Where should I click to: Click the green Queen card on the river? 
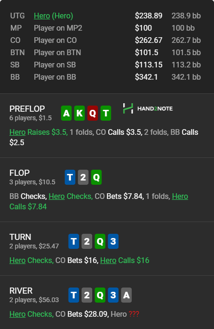coord(100,295)
